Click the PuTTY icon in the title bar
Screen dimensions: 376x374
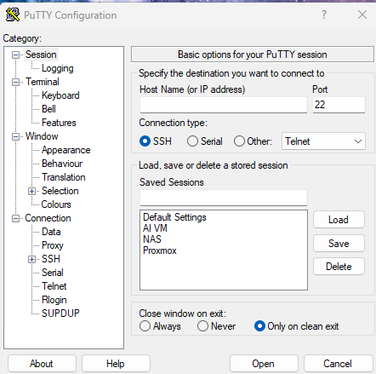pyautogui.click(x=13, y=14)
